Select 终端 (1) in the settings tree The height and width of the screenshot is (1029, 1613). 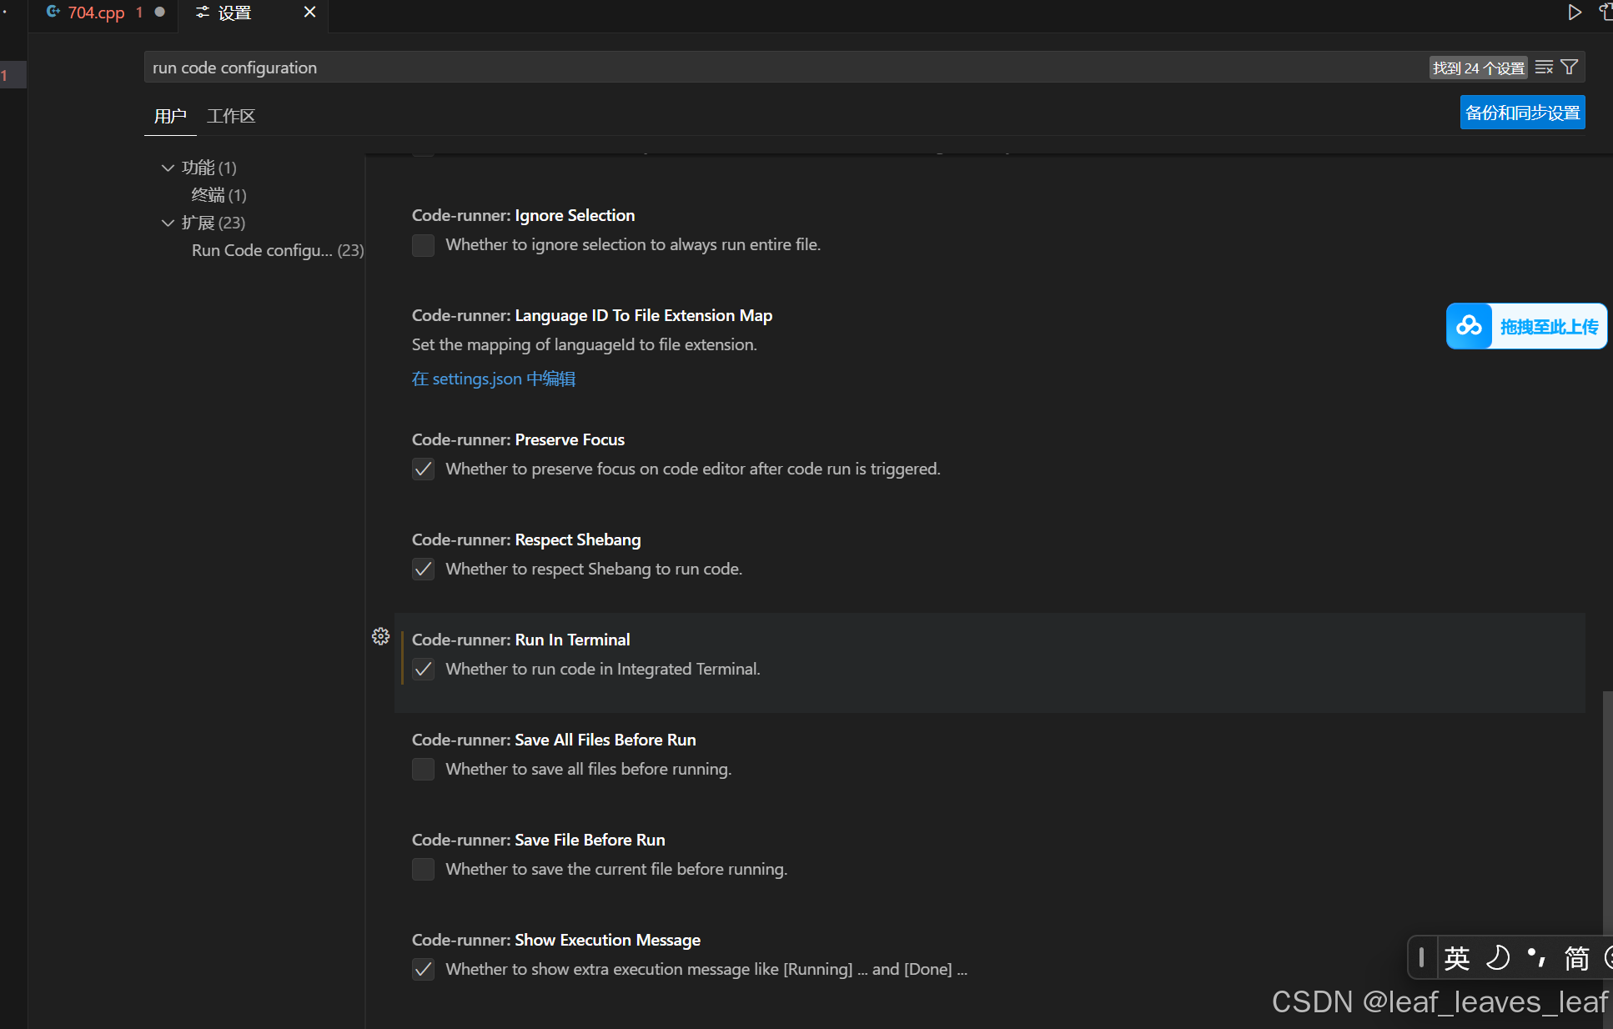219,195
